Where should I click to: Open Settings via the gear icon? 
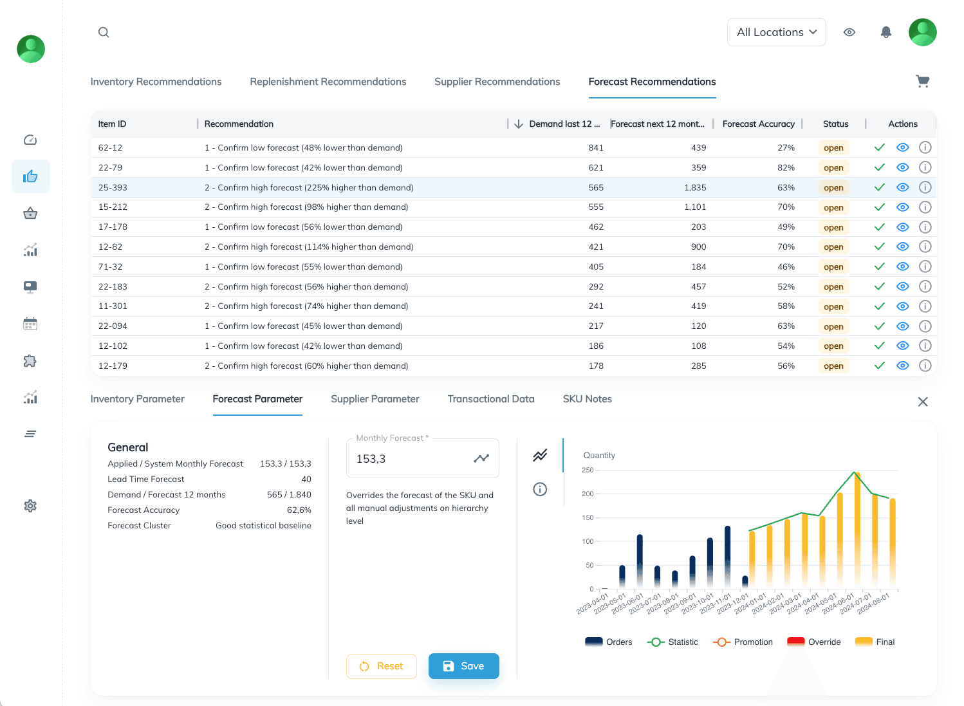30,506
